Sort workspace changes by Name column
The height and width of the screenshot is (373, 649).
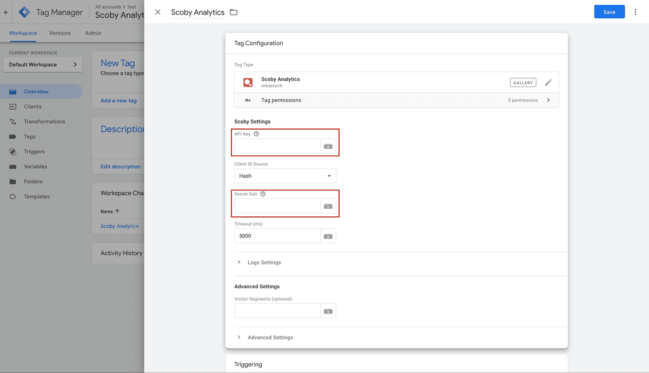[x=110, y=212]
